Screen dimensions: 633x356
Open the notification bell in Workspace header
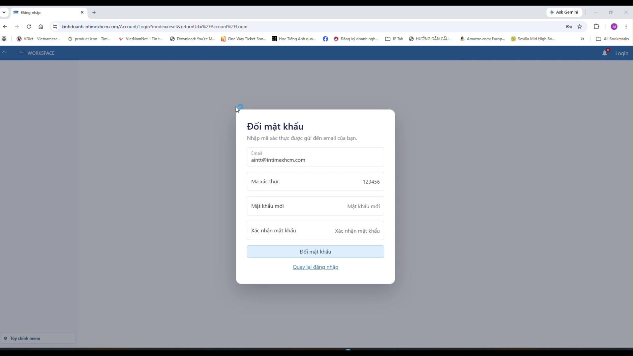(x=605, y=53)
